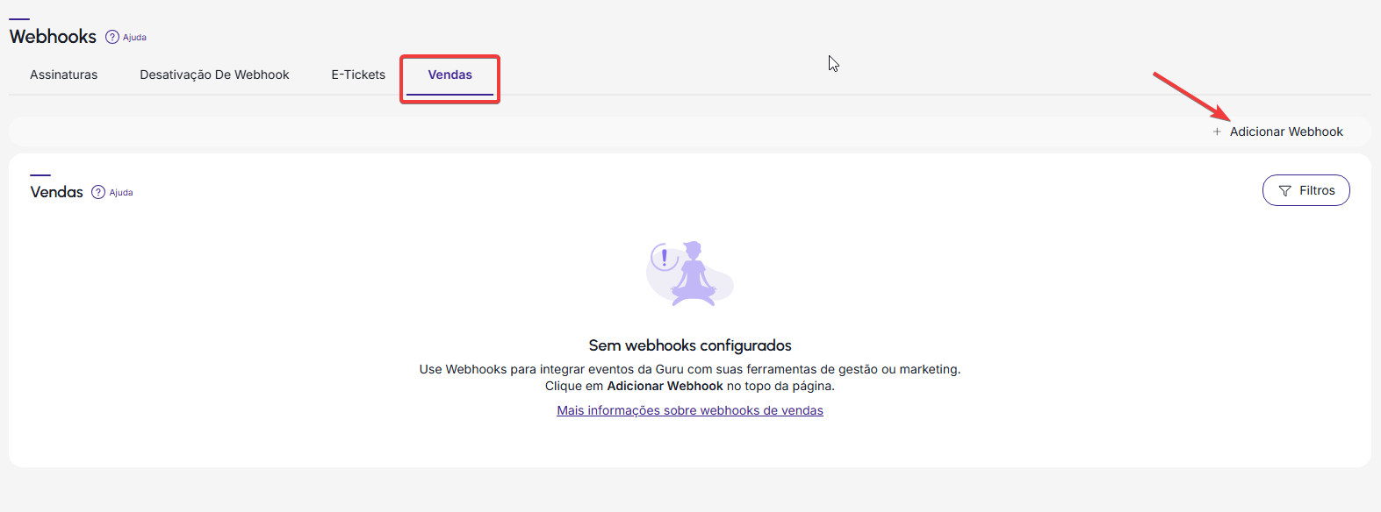The height and width of the screenshot is (512, 1381).
Task: Click the funnel icon in Filtros
Action: point(1285,191)
